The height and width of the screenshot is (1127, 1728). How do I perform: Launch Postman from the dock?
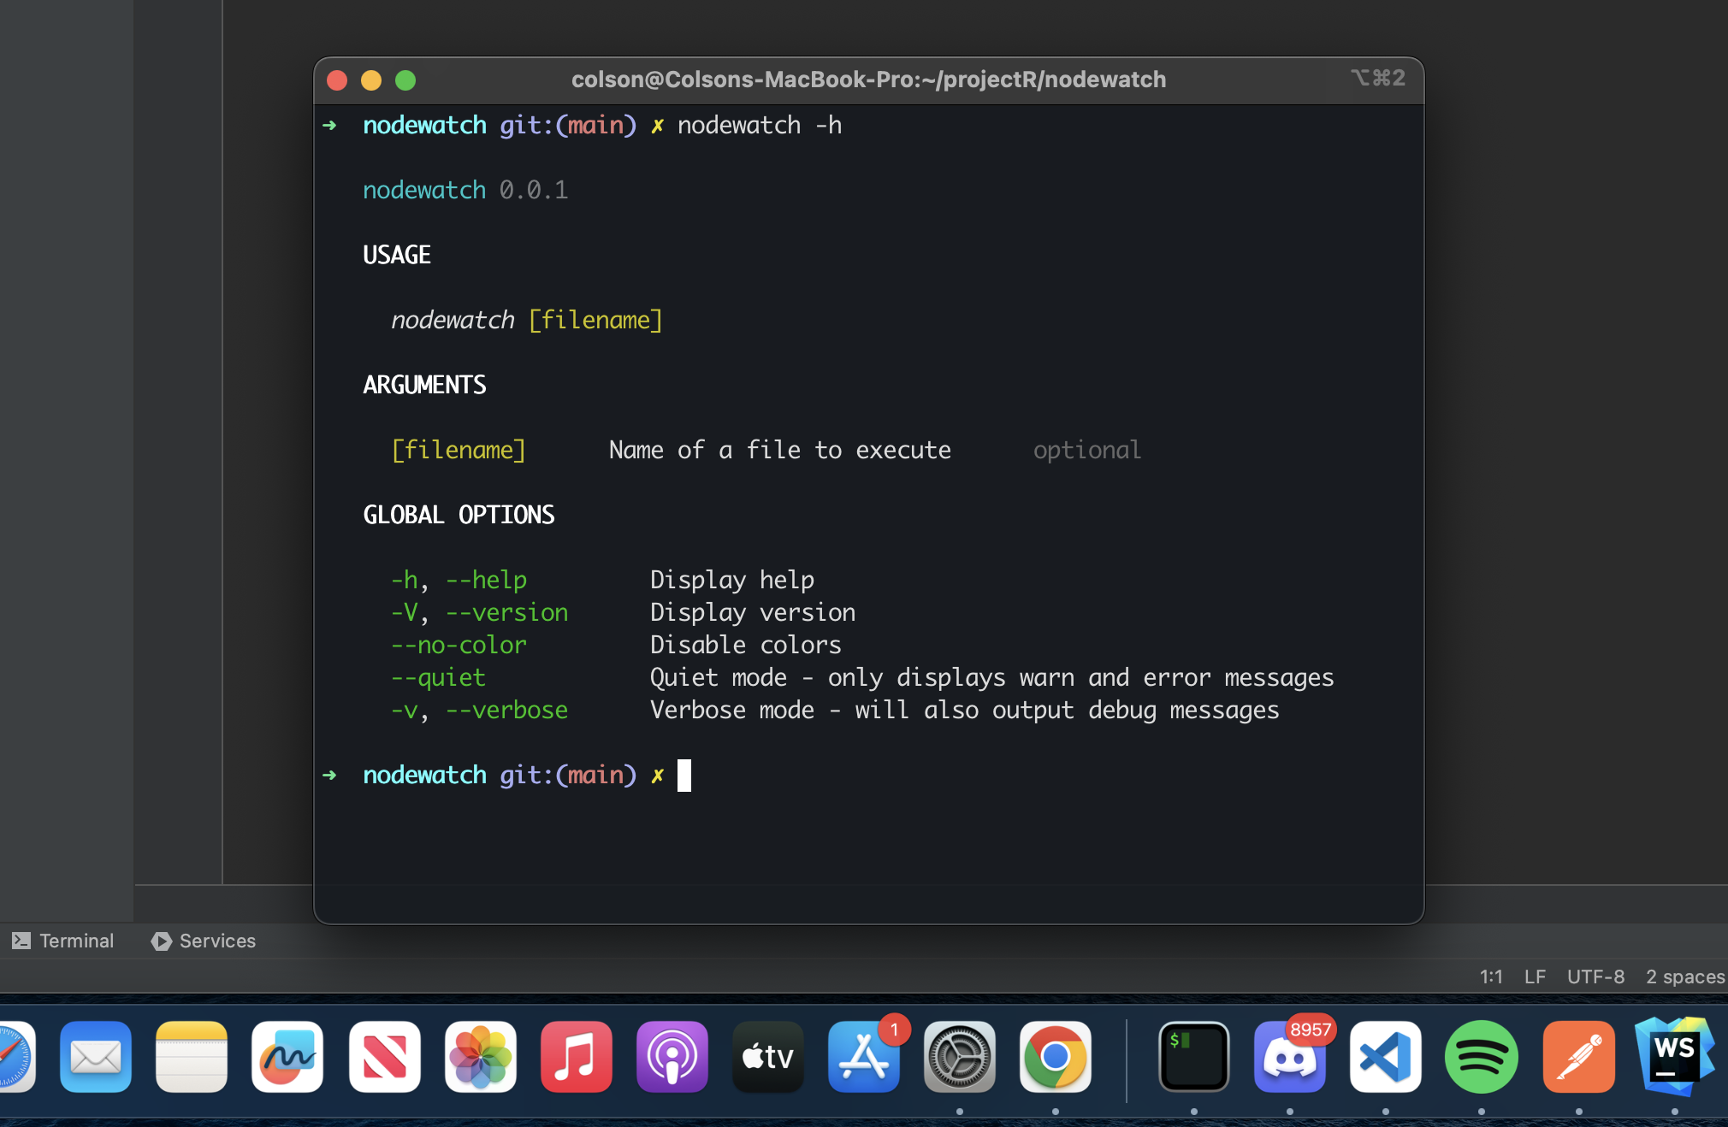click(x=1578, y=1057)
